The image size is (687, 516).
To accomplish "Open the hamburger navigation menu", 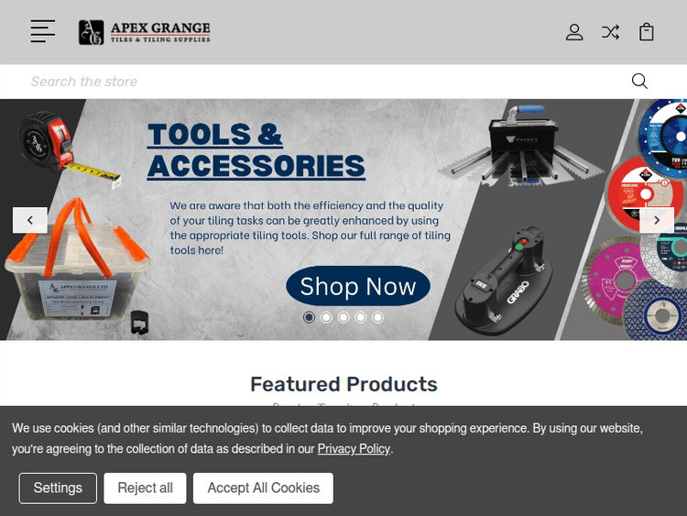I will click(43, 31).
